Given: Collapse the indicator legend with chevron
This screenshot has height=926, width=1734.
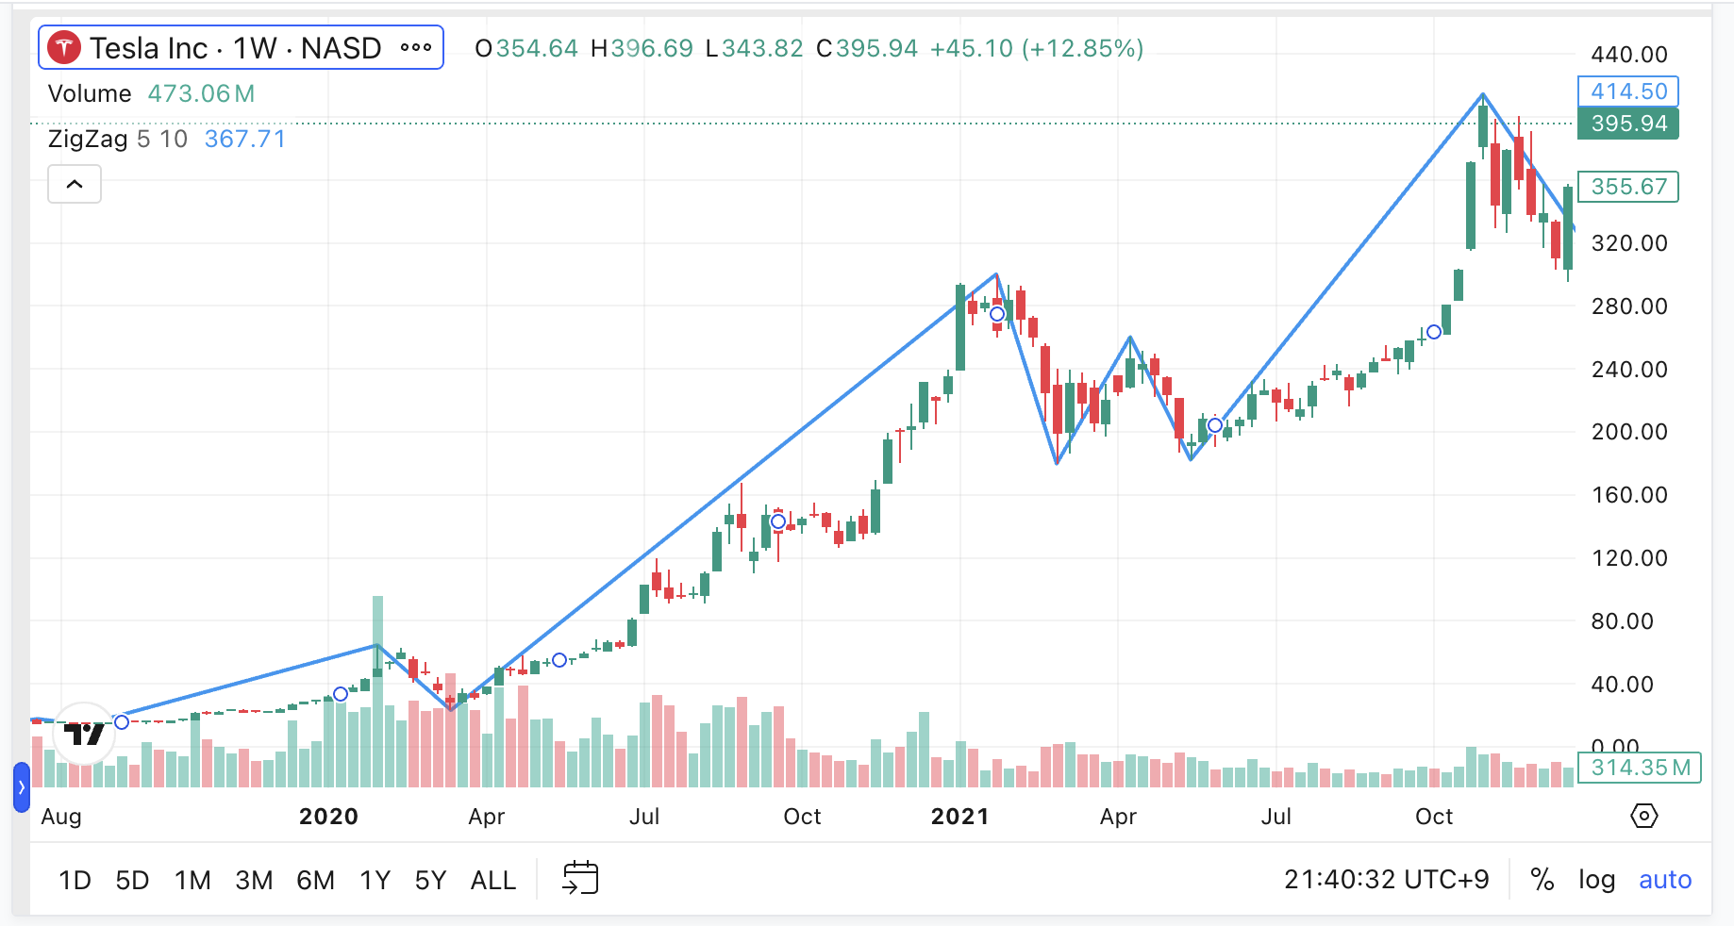Looking at the screenshot, I should click(x=75, y=184).
